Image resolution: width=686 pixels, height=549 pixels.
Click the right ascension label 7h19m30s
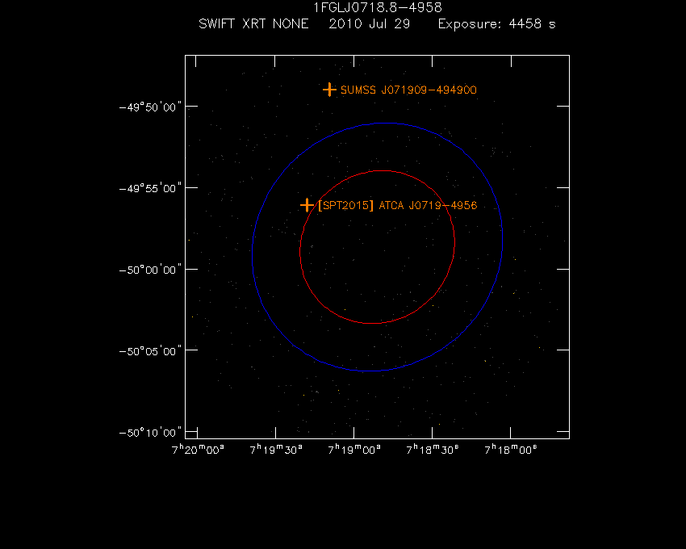[276, 450]
